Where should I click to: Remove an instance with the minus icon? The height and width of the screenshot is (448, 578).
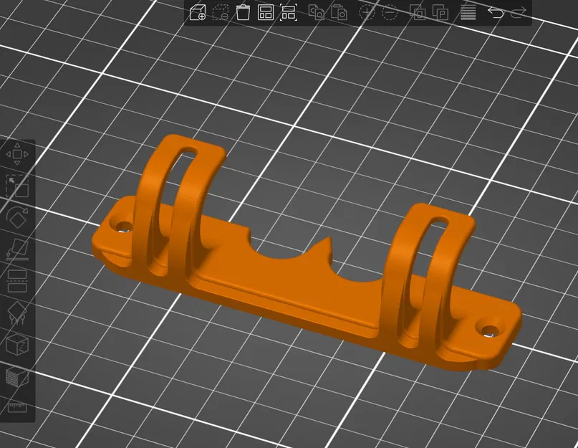[x=390, y=11]
